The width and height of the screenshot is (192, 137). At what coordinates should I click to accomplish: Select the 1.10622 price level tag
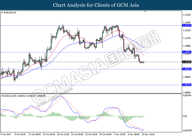pos(187,52)
